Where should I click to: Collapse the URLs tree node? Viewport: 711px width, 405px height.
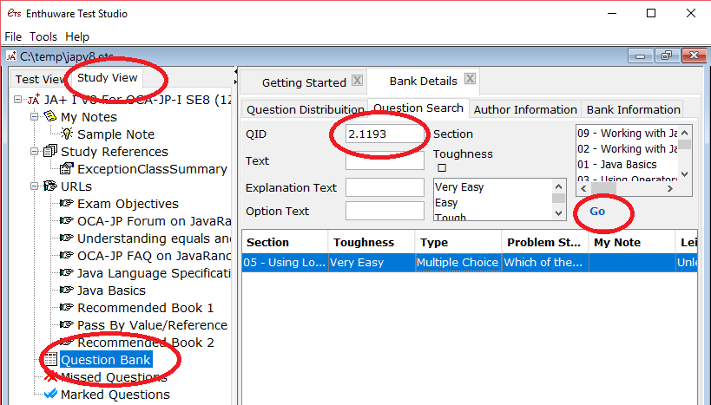click(x=34, y=186)
